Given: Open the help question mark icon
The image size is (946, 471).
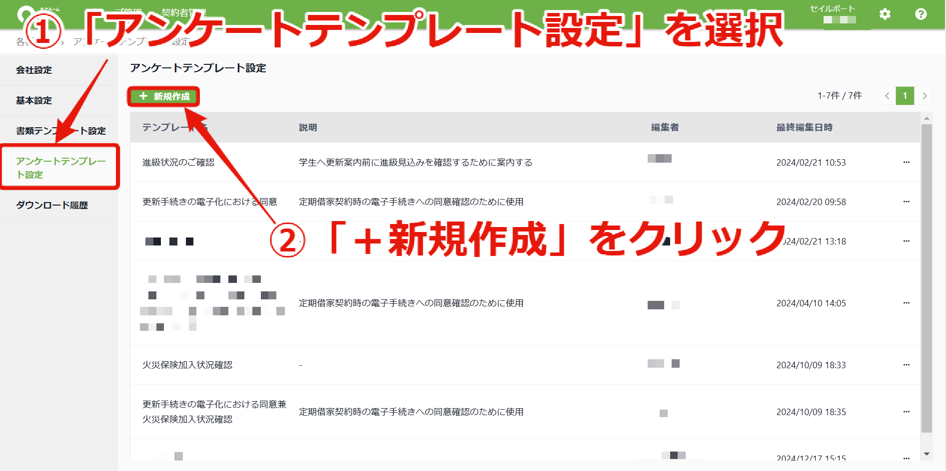Looking at the screenshot, I should pos(921,14).
